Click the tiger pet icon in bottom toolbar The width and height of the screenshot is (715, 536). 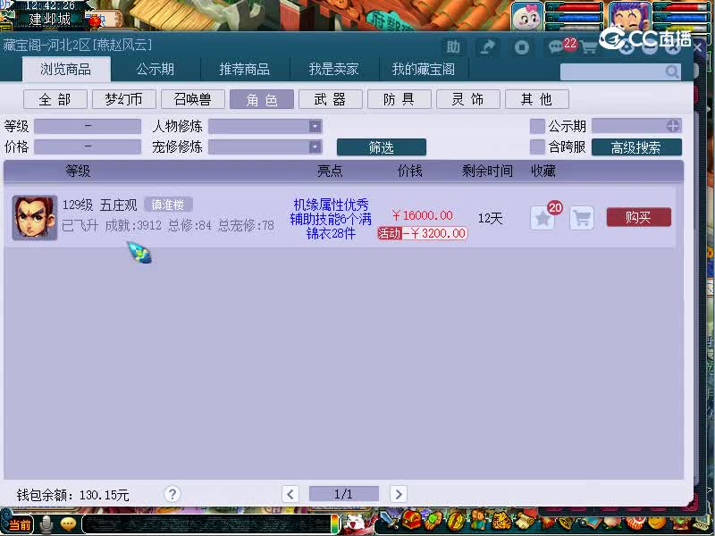[500, 520]
